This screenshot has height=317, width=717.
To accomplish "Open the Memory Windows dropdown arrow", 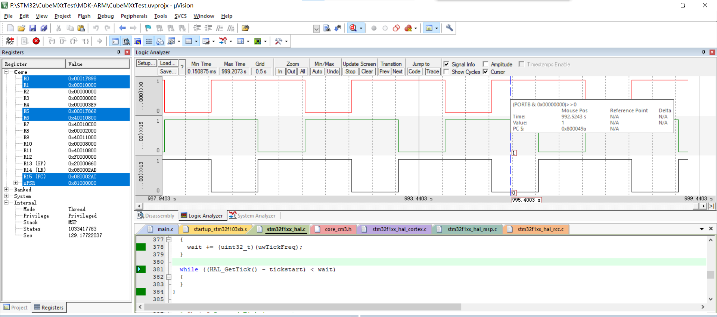I will [196, 41].
